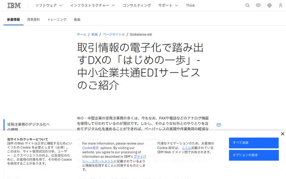Expand the インフラストラクチャー menu

pyautogui.click(x=93, y=5)
